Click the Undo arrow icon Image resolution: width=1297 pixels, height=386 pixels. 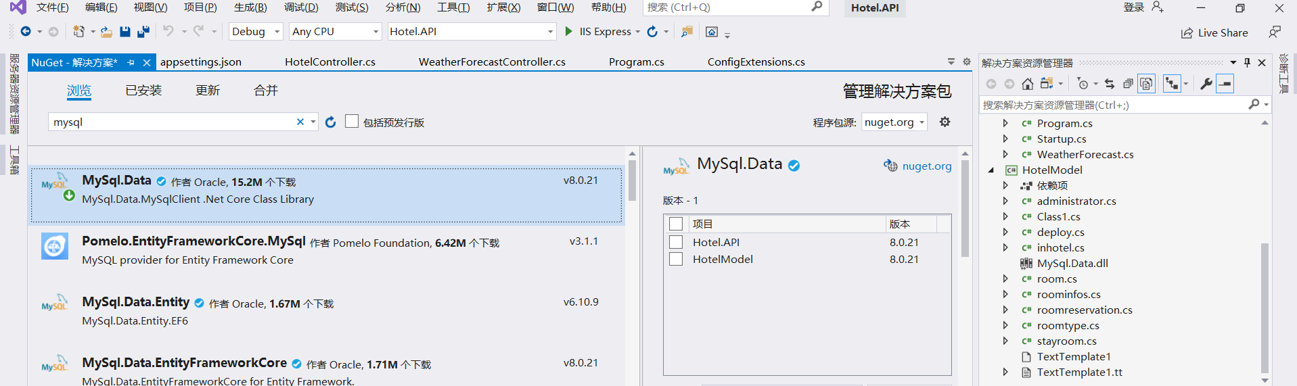coord(168,31)
